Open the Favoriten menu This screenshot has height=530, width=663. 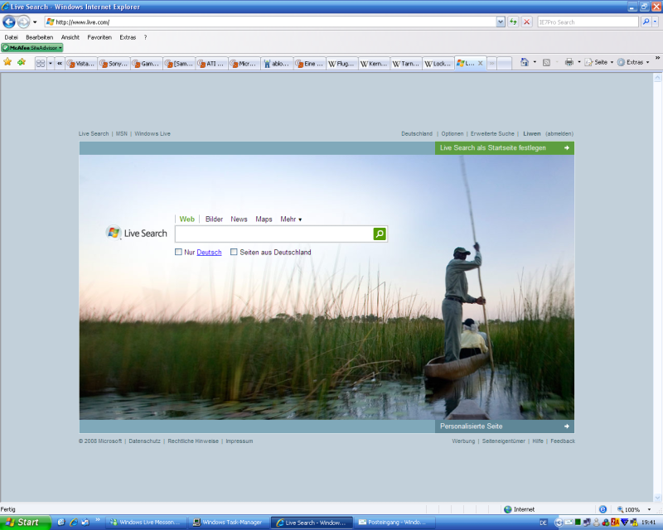coord(99,37)
